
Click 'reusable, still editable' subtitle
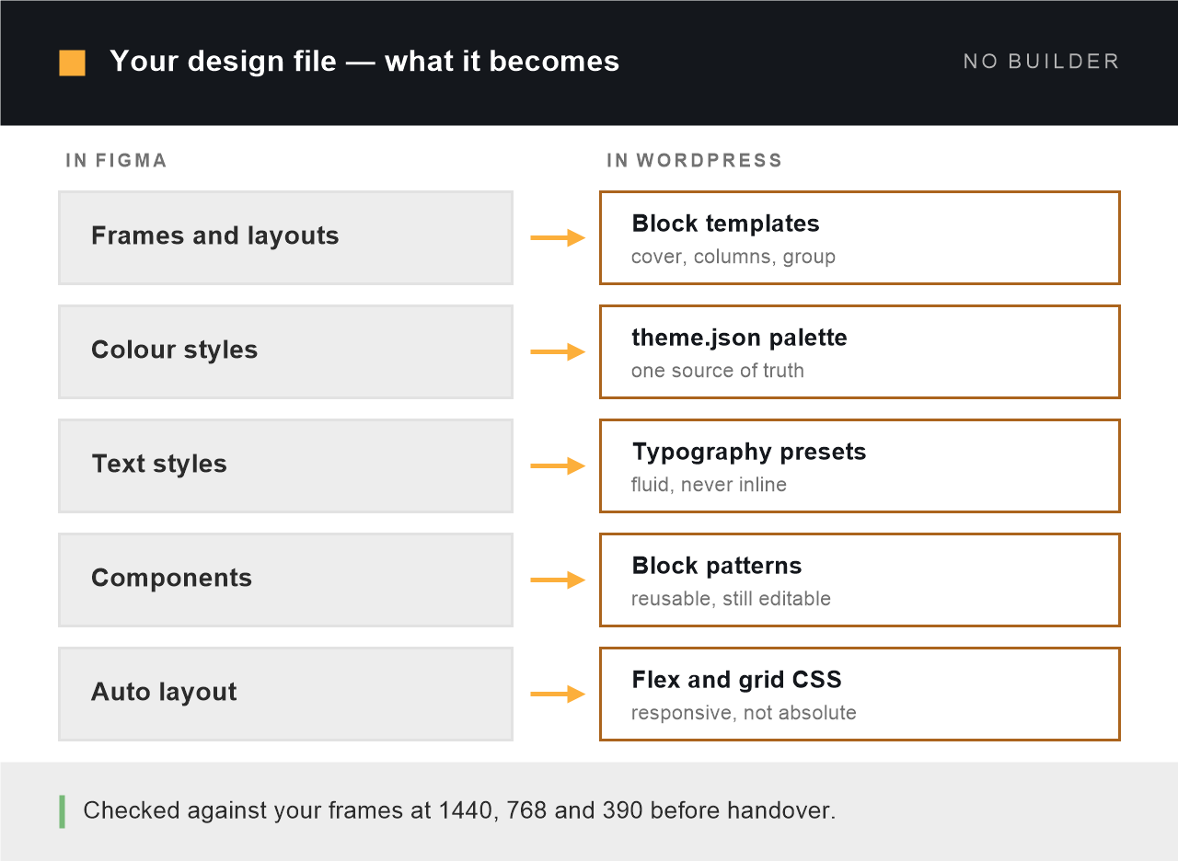(x=731, y=599)
